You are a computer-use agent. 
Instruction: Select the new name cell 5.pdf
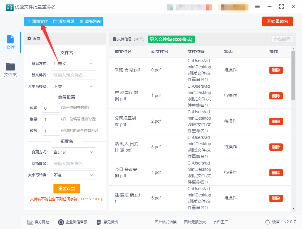pyautogui.click(x=156, y=198)
